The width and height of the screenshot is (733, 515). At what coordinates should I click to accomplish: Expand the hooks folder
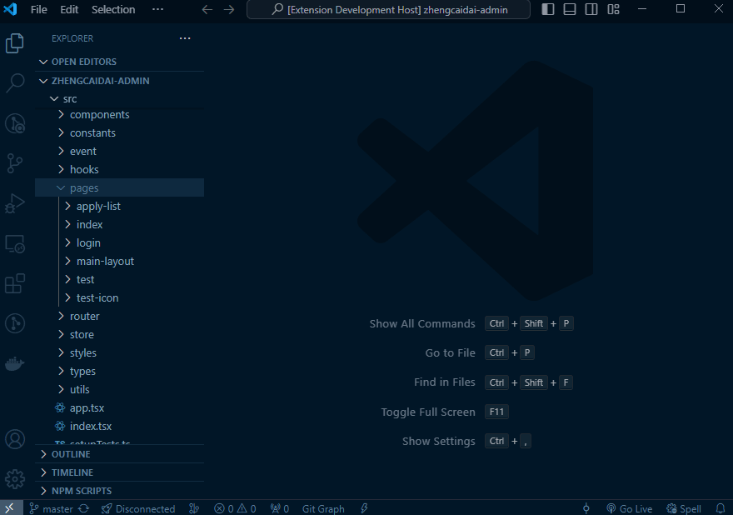pos(120,169)
